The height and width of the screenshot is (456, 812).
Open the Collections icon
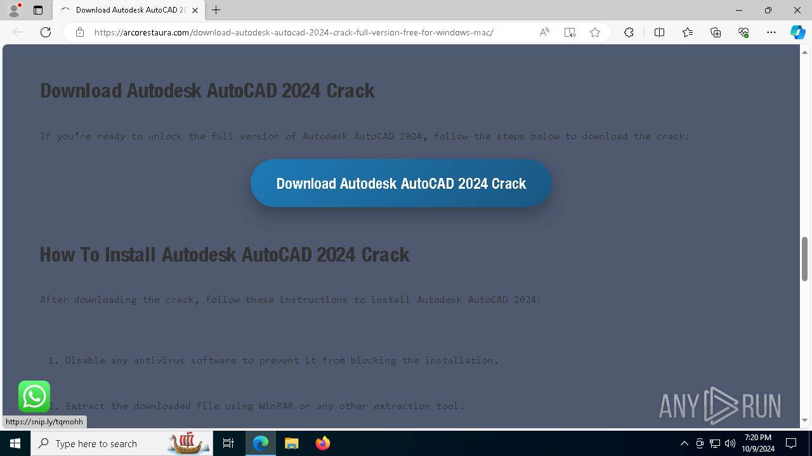[716, 32]
